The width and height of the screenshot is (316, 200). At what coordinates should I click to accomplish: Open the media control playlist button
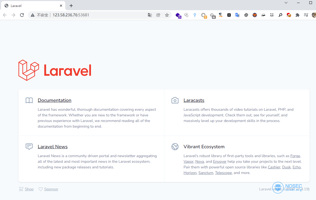point(306,15)
